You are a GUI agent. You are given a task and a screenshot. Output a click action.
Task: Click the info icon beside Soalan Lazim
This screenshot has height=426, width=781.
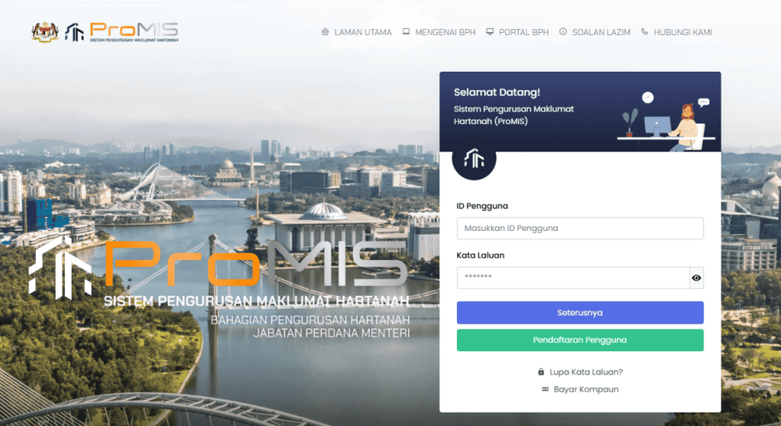[563, 32]
